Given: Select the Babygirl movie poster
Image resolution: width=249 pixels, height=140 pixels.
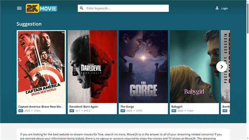Looking at the screenshot, I should click(x=194, y=67).
